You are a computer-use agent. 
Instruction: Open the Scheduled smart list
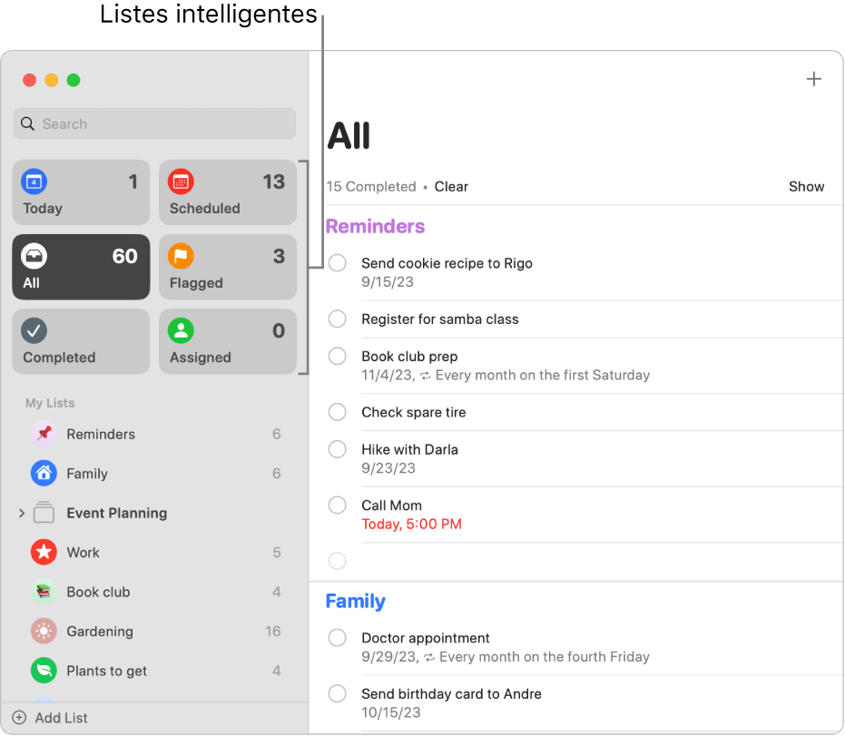(x=228, y=192)
